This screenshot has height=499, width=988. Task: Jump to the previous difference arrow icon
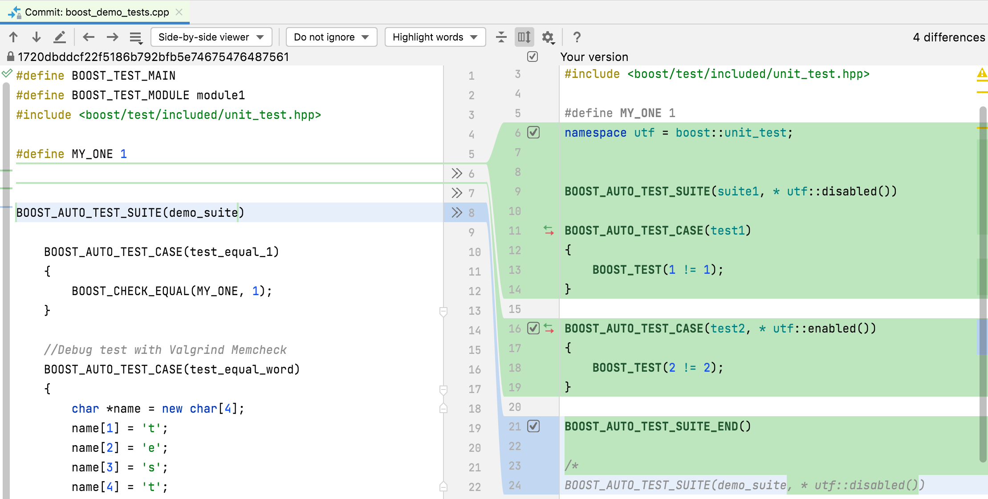pyautogui.click(x=13, y=37)
